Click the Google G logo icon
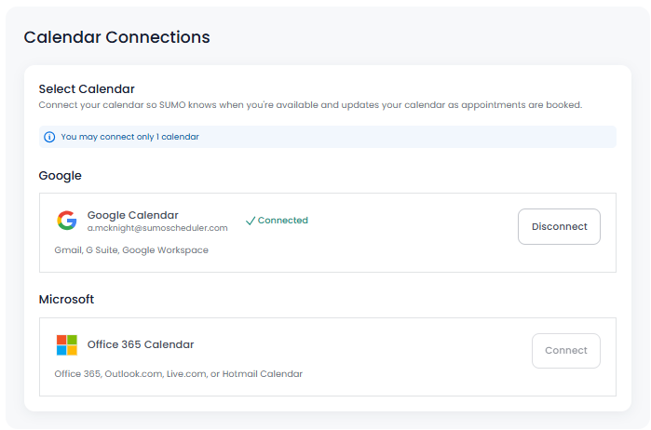This screenshot has height=430, width=651. tap(67, 221)
